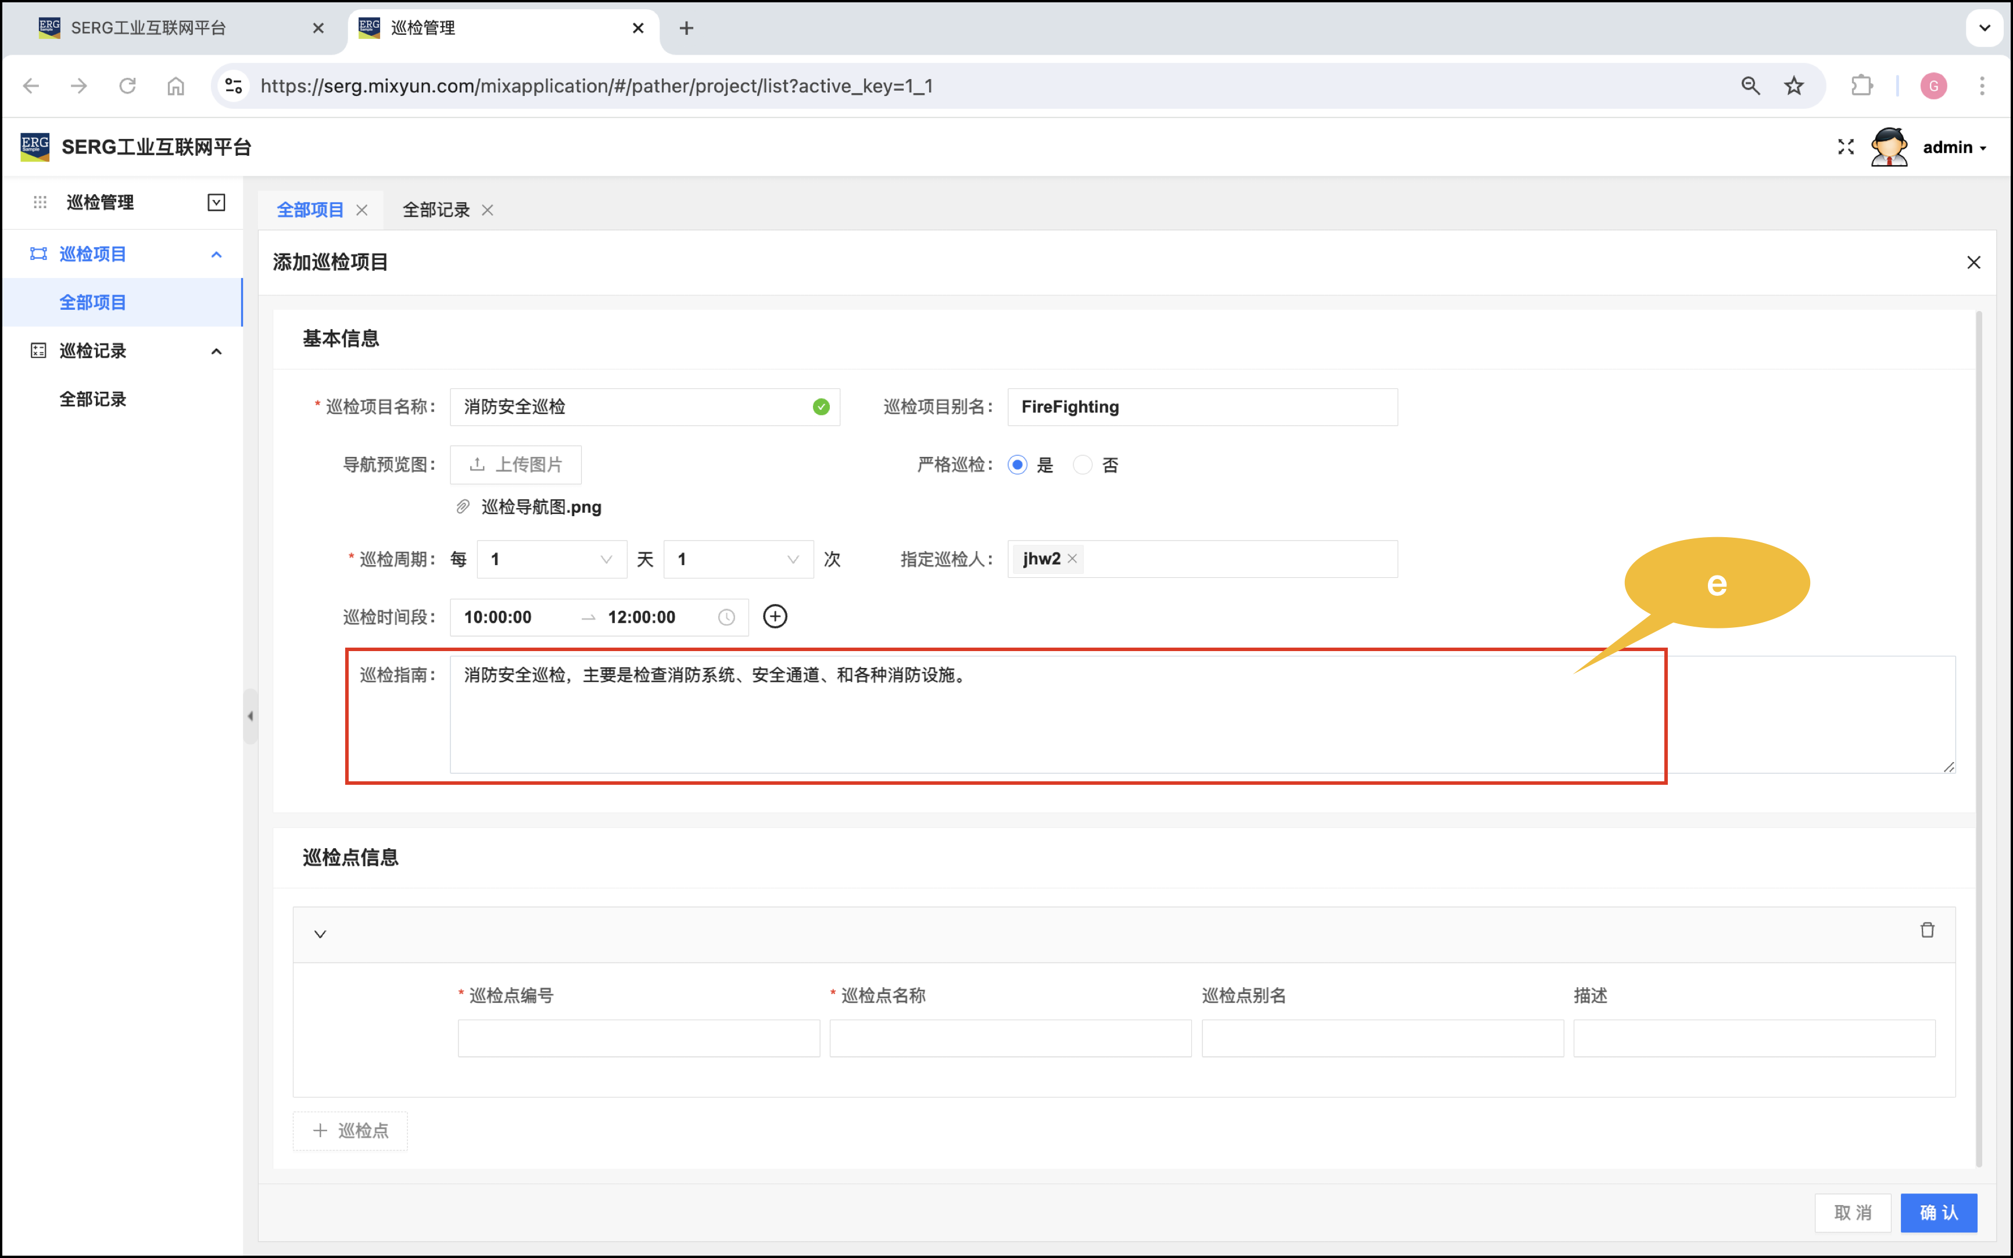Select 否 for strict inspection

[1081, 465]
